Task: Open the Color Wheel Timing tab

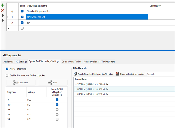Action: (x=71, y=62)
